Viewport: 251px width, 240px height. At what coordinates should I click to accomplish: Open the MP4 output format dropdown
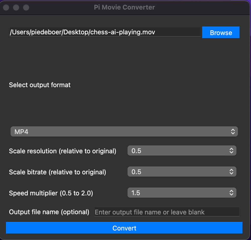tap(124, 131)
